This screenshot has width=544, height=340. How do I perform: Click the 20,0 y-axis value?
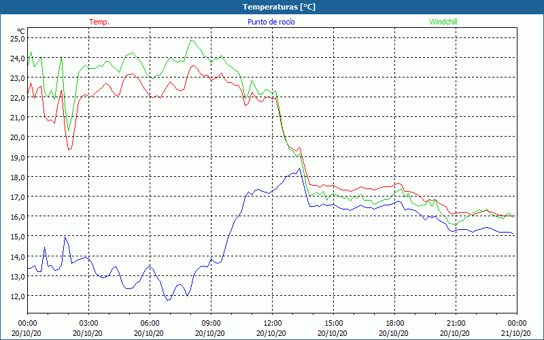click(18, 137)
